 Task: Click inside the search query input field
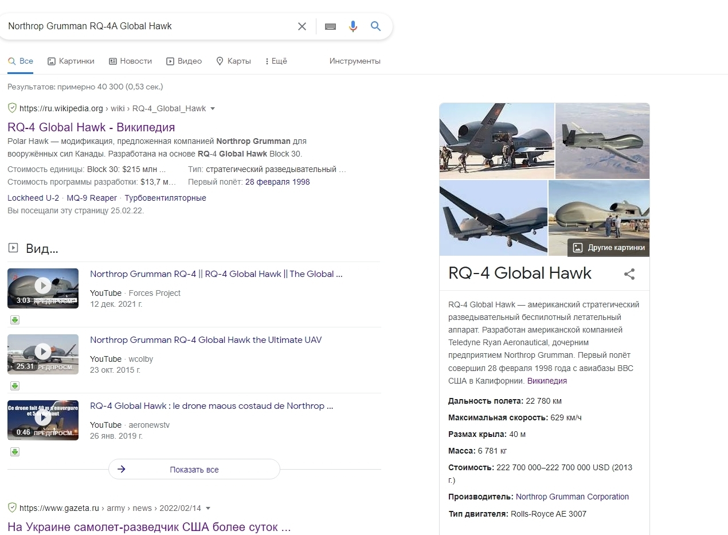pyautogui.click(x=149, y=26)
